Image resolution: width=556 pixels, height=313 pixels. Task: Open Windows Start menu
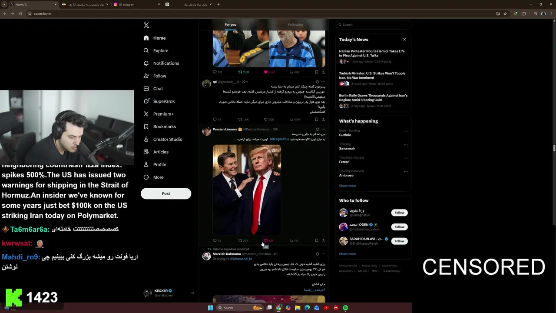click(x=211, y=308)
